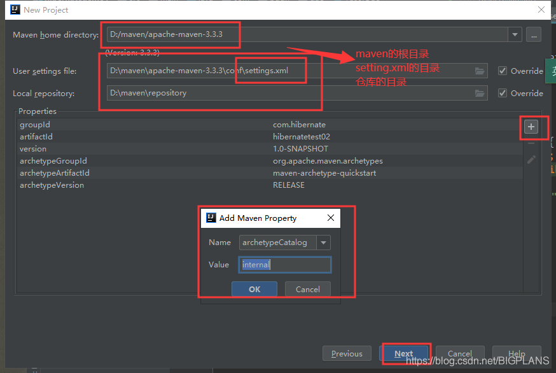Click the edit property pencil icon
Screen dimensions: 556x373
(x=531, y=160)
